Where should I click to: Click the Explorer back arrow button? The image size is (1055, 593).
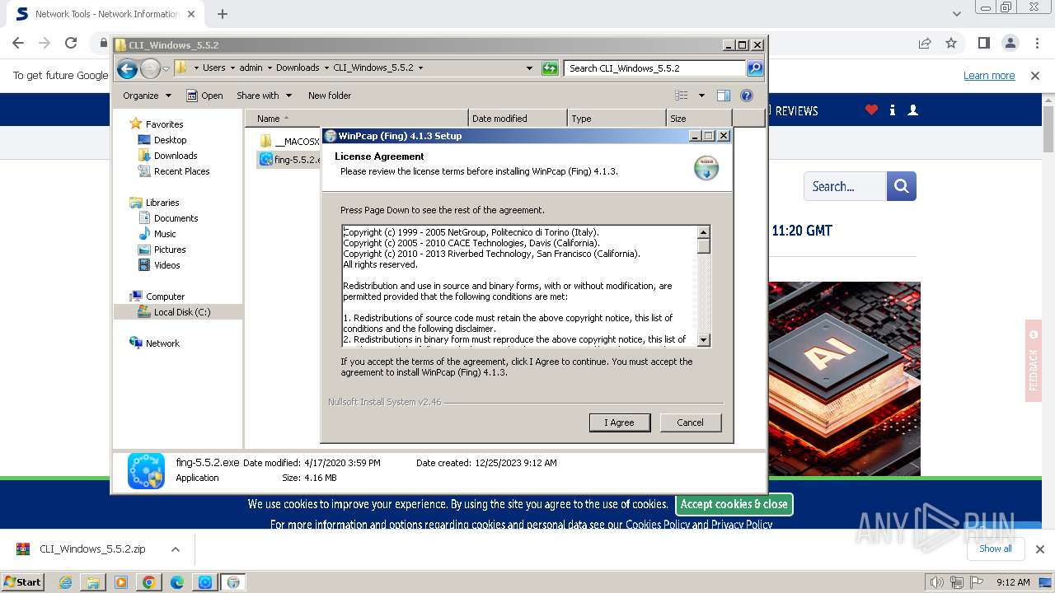(127, 68)
